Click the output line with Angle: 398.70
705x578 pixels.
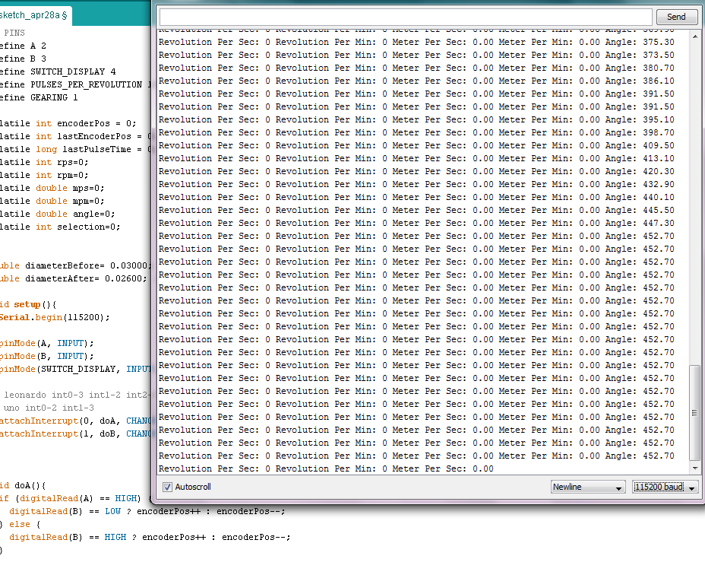point(416,133)
